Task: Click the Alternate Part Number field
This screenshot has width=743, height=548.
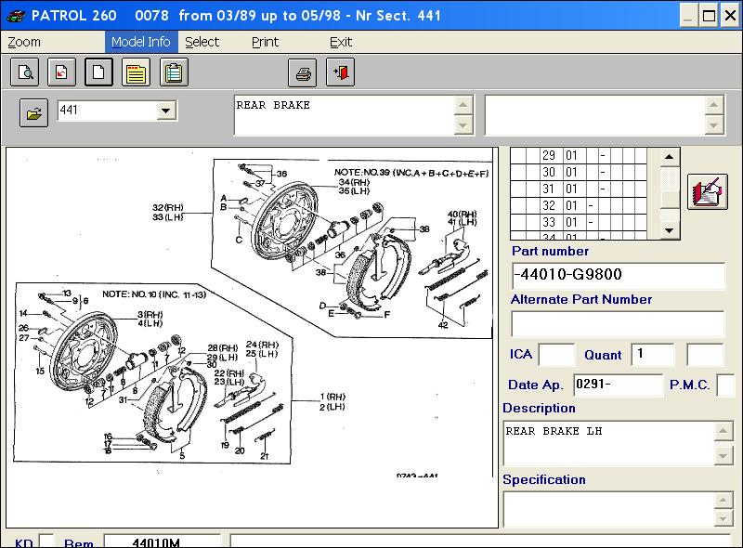Action: click(618, 324)
